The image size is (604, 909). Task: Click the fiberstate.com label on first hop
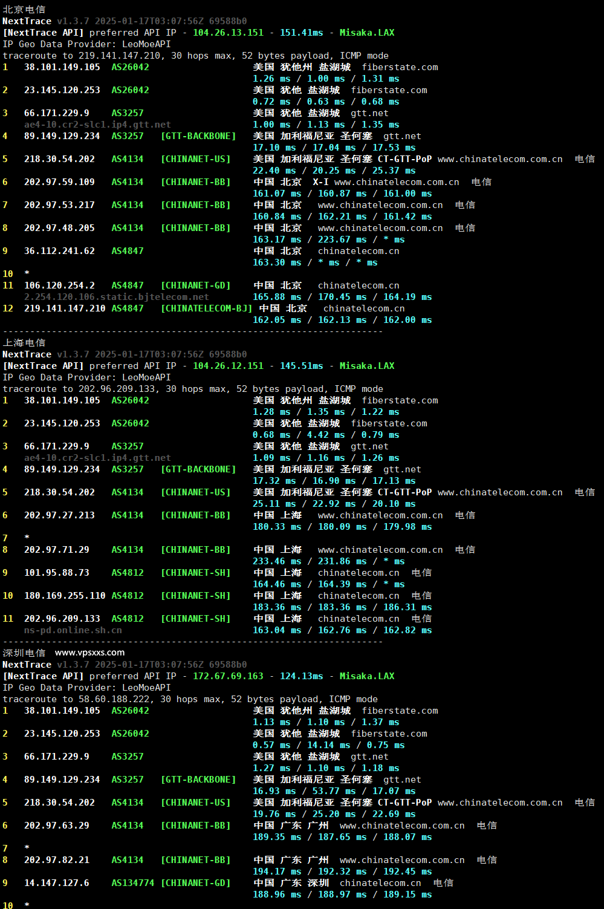[x=400, y=67]
